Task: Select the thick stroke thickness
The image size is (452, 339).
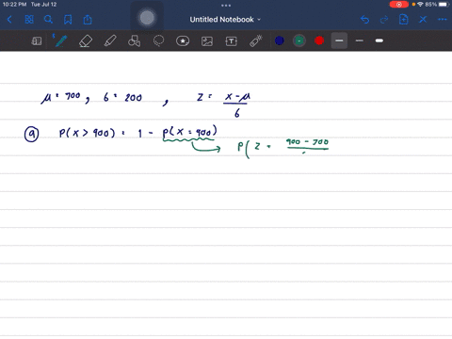Action: pyautogui.click(x=379, y=40)
